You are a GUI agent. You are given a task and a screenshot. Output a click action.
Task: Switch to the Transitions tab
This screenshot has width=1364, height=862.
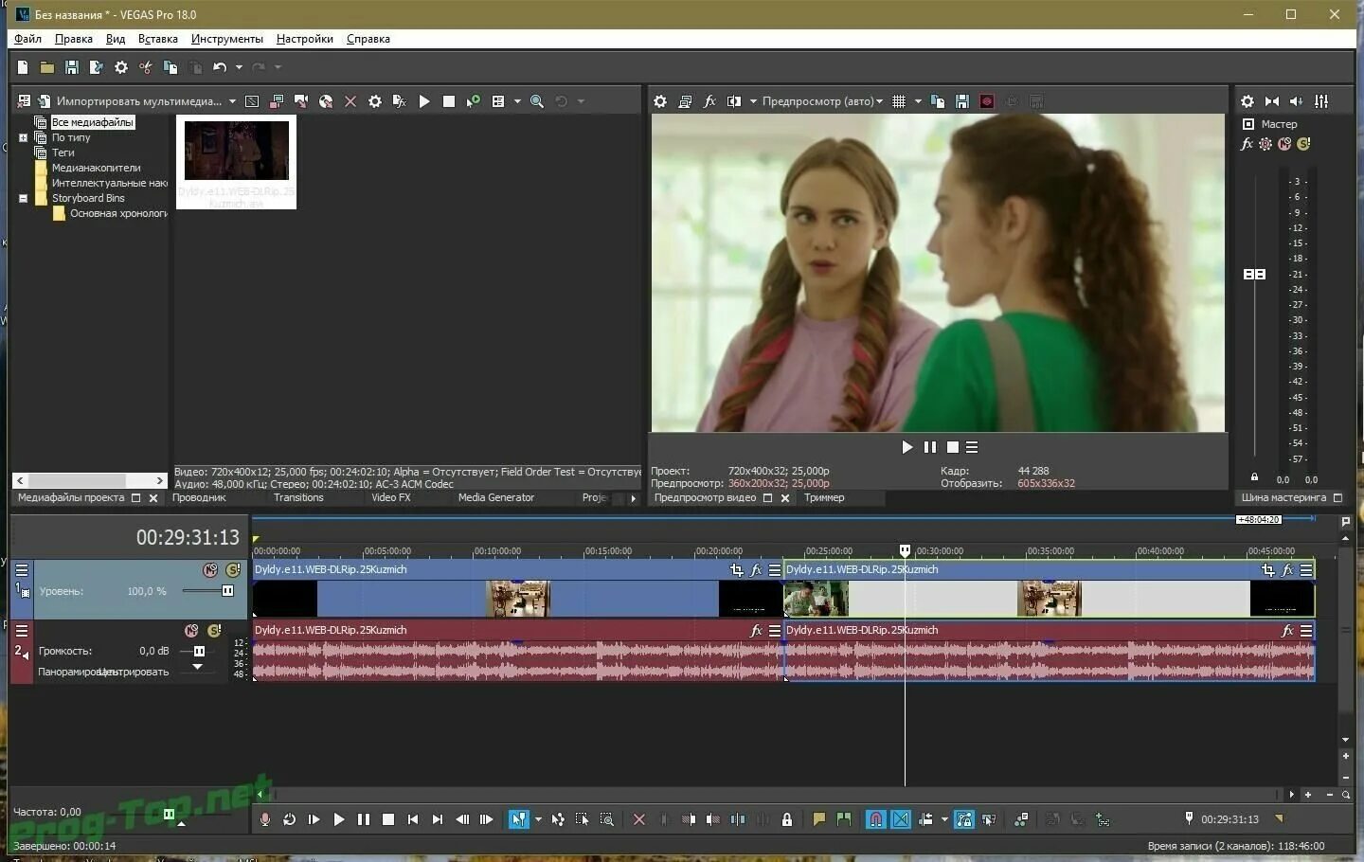298,497
